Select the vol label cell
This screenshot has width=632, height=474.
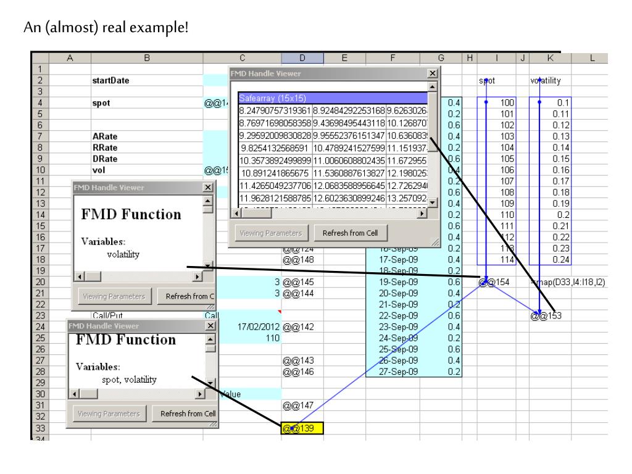click(x=147, y=170)
